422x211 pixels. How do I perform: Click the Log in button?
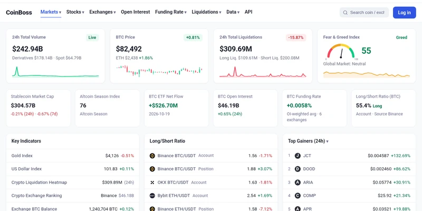coord(404,13)
